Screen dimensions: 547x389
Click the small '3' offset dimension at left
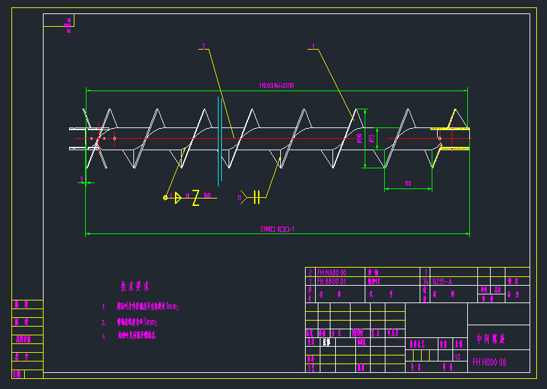coord(82,179)
